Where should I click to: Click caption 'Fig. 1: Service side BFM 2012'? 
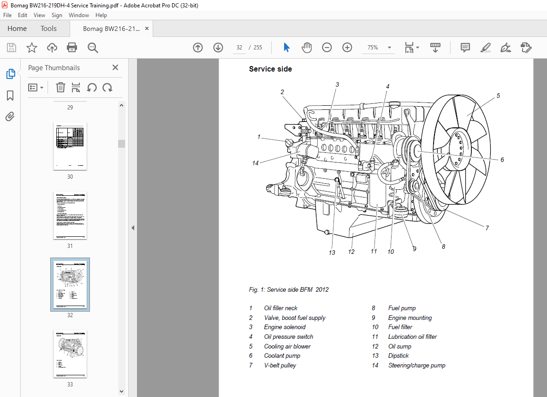point(289,289)
